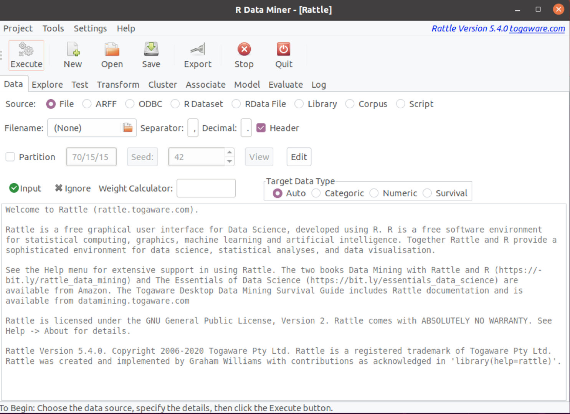Enable the Partition checkbox

[x=10, y=157]
